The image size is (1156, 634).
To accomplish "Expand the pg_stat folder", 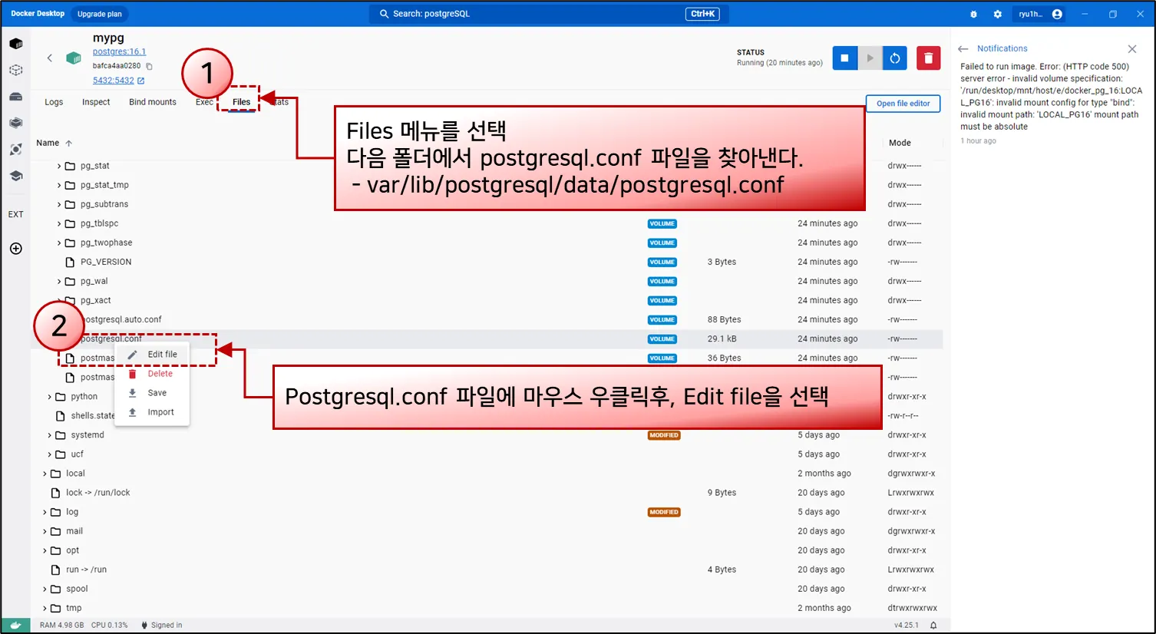I will [59, 166].
